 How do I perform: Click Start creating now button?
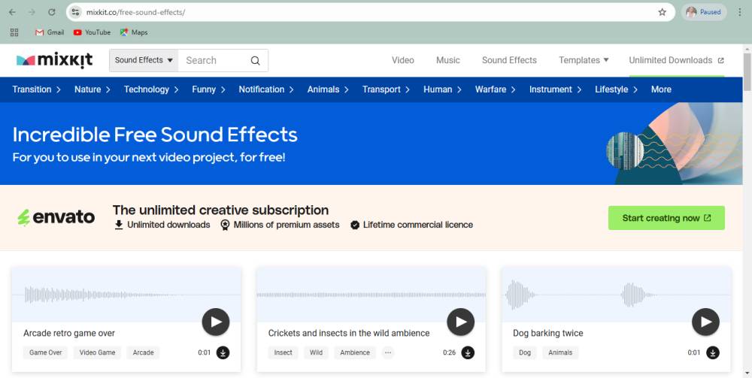point(666,218)
